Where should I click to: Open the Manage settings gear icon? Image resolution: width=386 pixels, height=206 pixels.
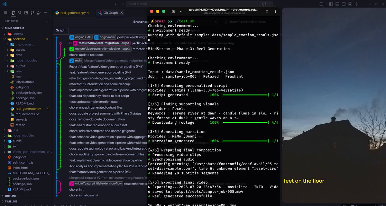coord(356,4)
